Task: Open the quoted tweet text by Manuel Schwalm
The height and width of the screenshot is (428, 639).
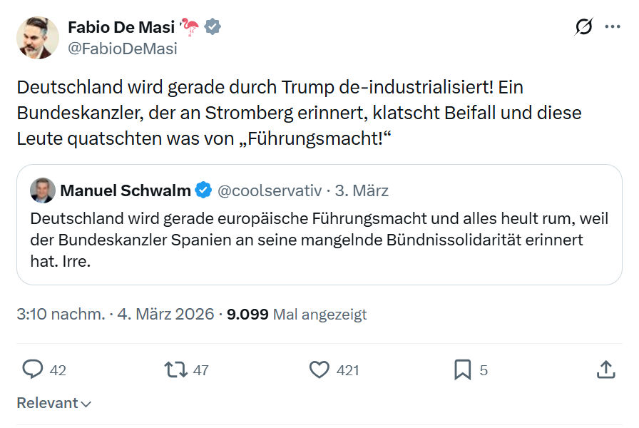Action: (x=319, y=240)
